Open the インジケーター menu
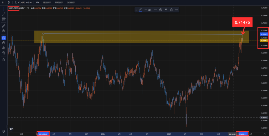The width and height of the screenshot is (269, 136). (24, 2)
